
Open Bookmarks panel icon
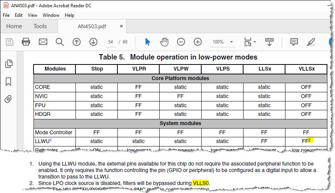(8, 82)
